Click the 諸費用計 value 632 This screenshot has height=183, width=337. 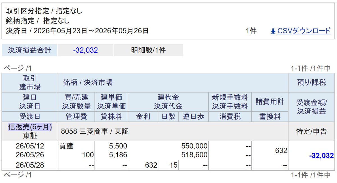coord(270,150)
